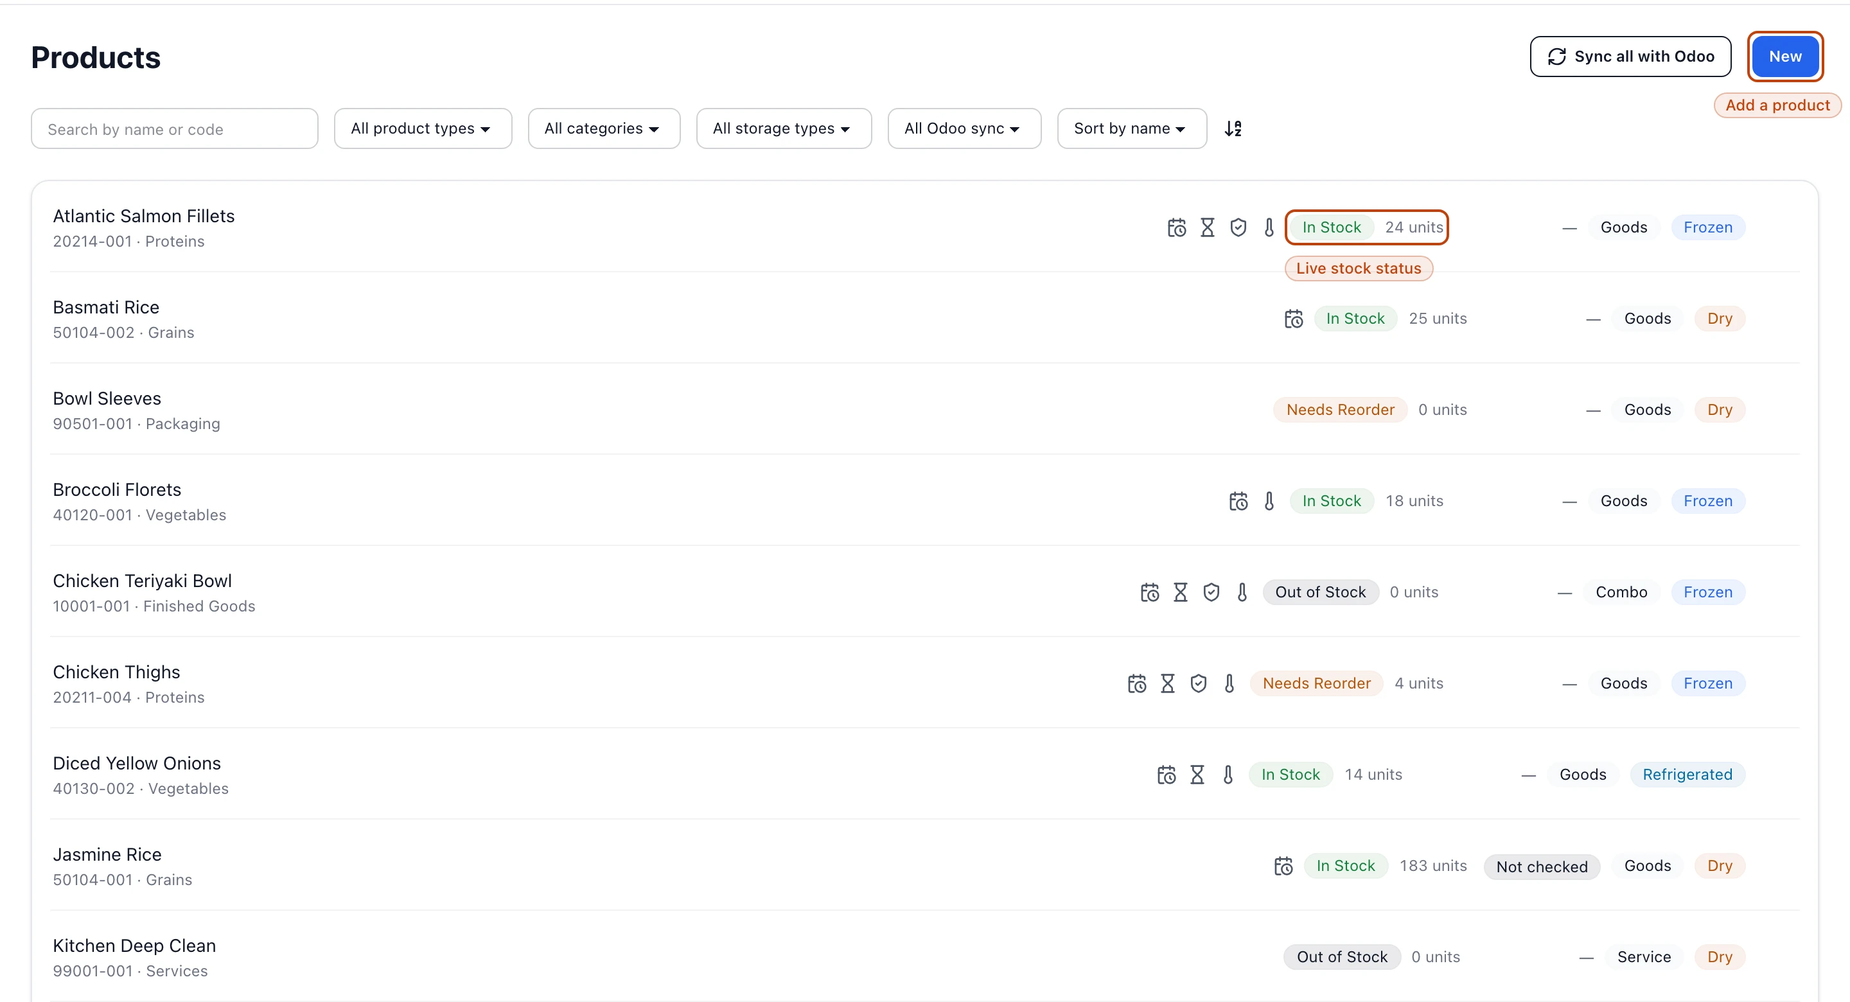Click the Service tag on Kitchen Deep Clean

[1644, 958]
